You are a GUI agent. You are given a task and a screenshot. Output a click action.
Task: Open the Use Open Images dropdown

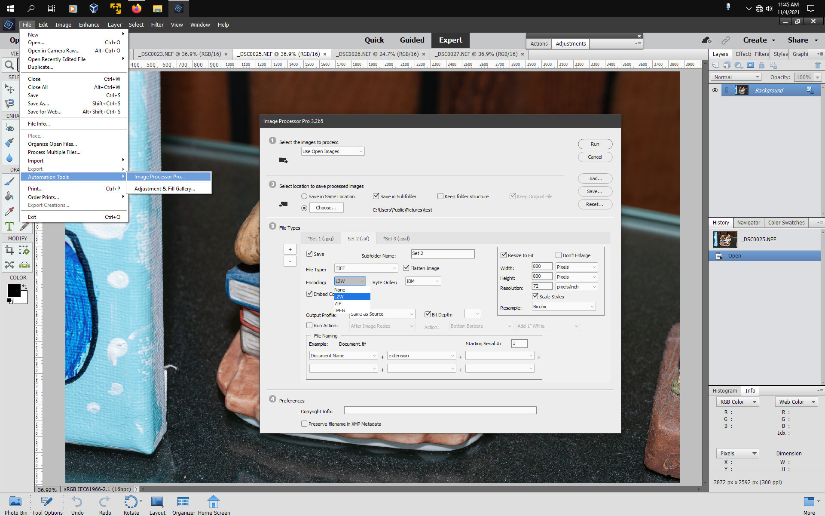(x=360, y=151)
